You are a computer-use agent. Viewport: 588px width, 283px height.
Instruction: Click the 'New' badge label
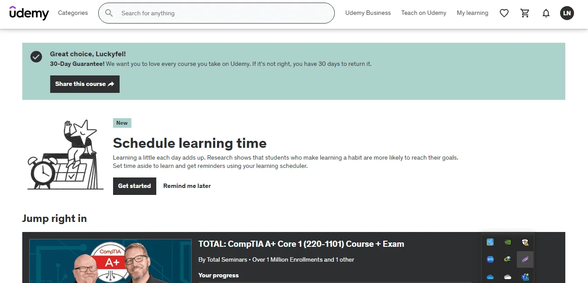(122, 123)
